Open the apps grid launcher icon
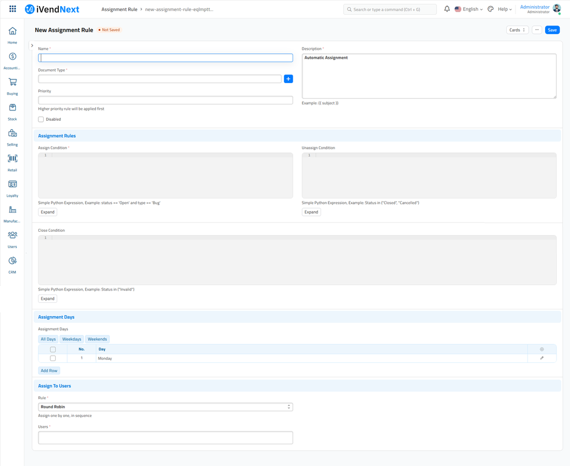 click(12, 9)
